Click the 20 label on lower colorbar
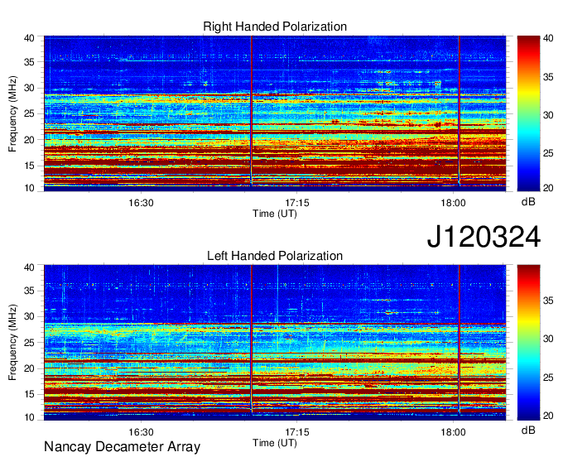This screenshot has width=563, height=457. (548, 416)
